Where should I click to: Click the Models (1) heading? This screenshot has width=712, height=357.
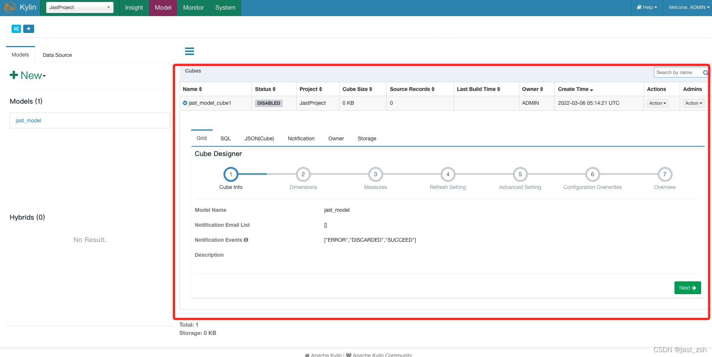(x=26, y=101)
